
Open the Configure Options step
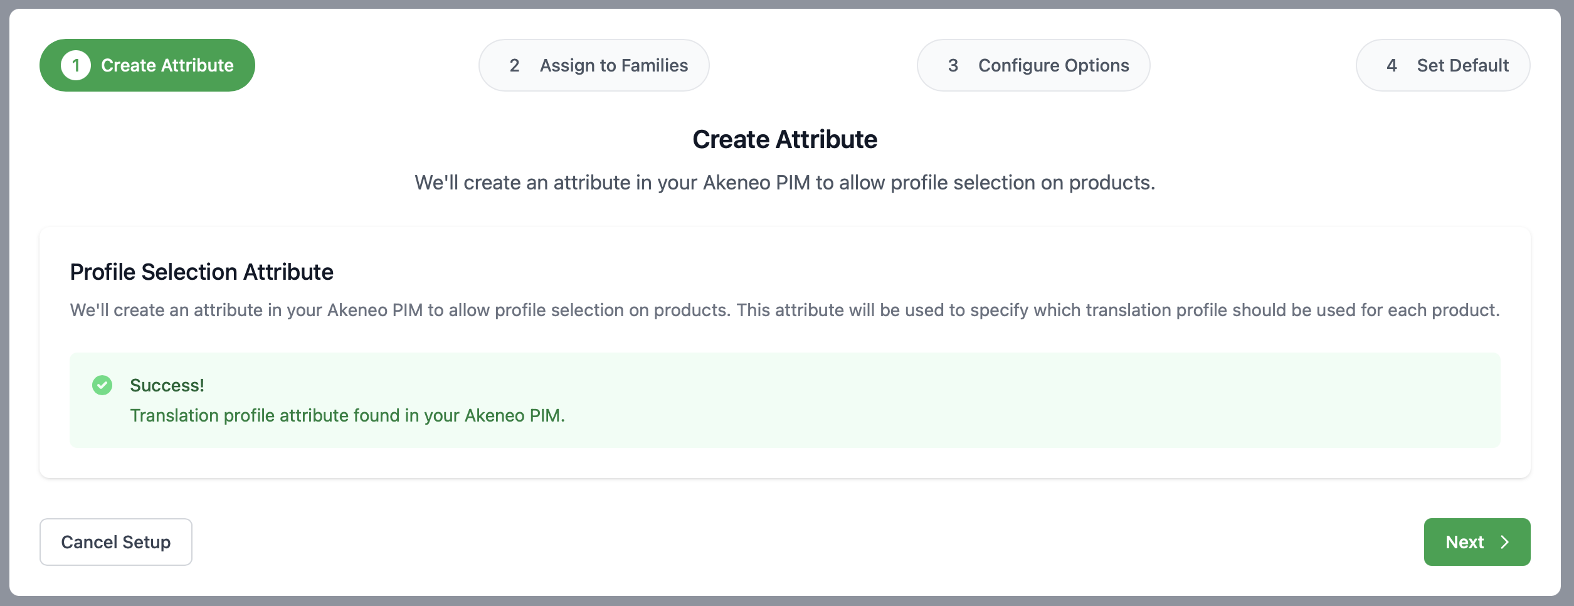(x=1053, y=65)
